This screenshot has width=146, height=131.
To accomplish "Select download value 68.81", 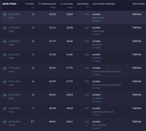I will pyautogui.click(x=53, y=122).
